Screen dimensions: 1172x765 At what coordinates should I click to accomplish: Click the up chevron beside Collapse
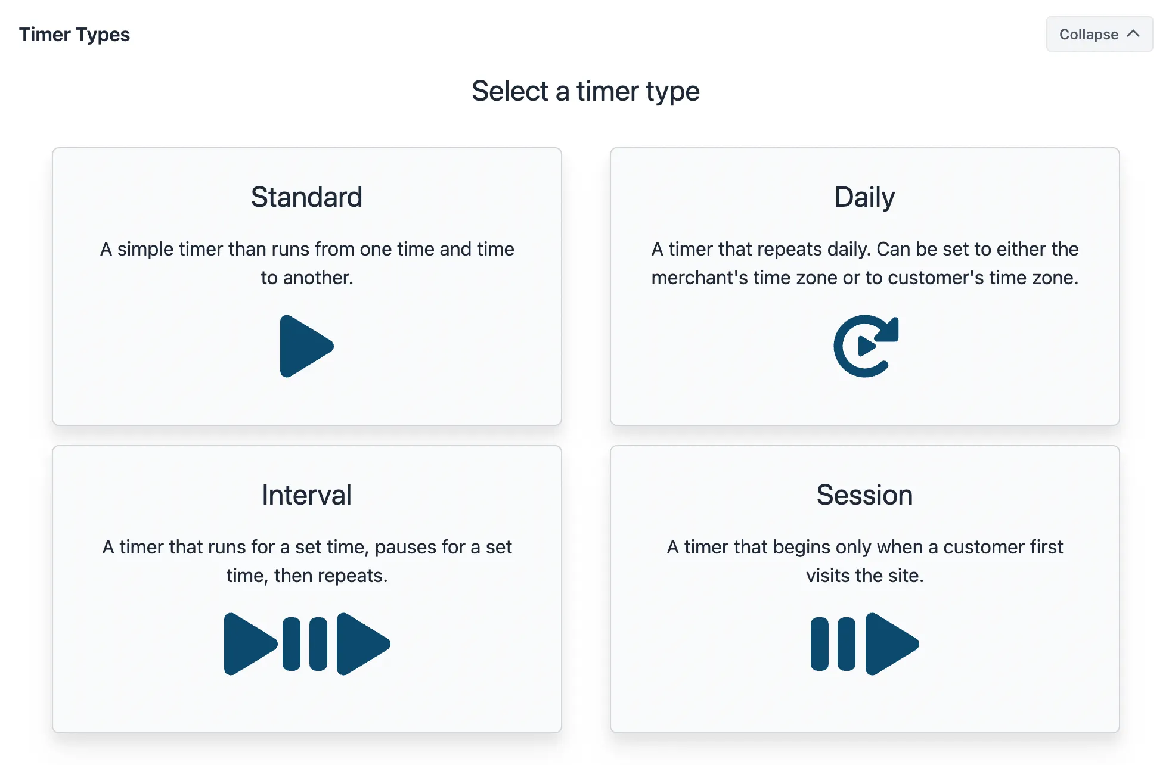tap(1133, 34)
